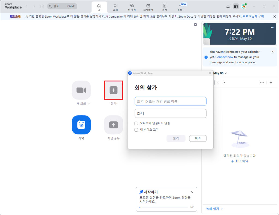Go forward with navigation arrow

point(34,7)
